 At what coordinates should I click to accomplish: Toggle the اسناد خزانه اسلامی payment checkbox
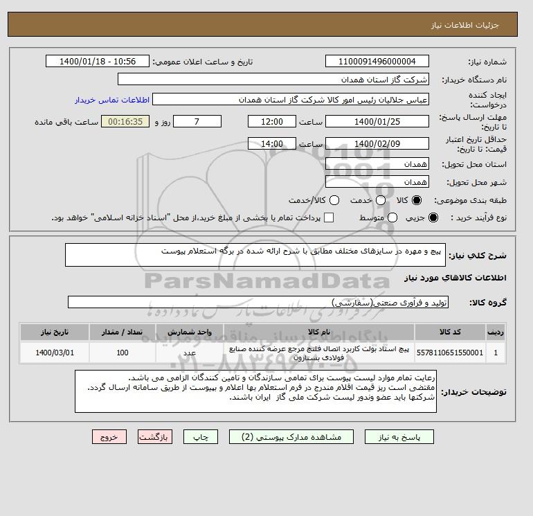pos(329,217)
